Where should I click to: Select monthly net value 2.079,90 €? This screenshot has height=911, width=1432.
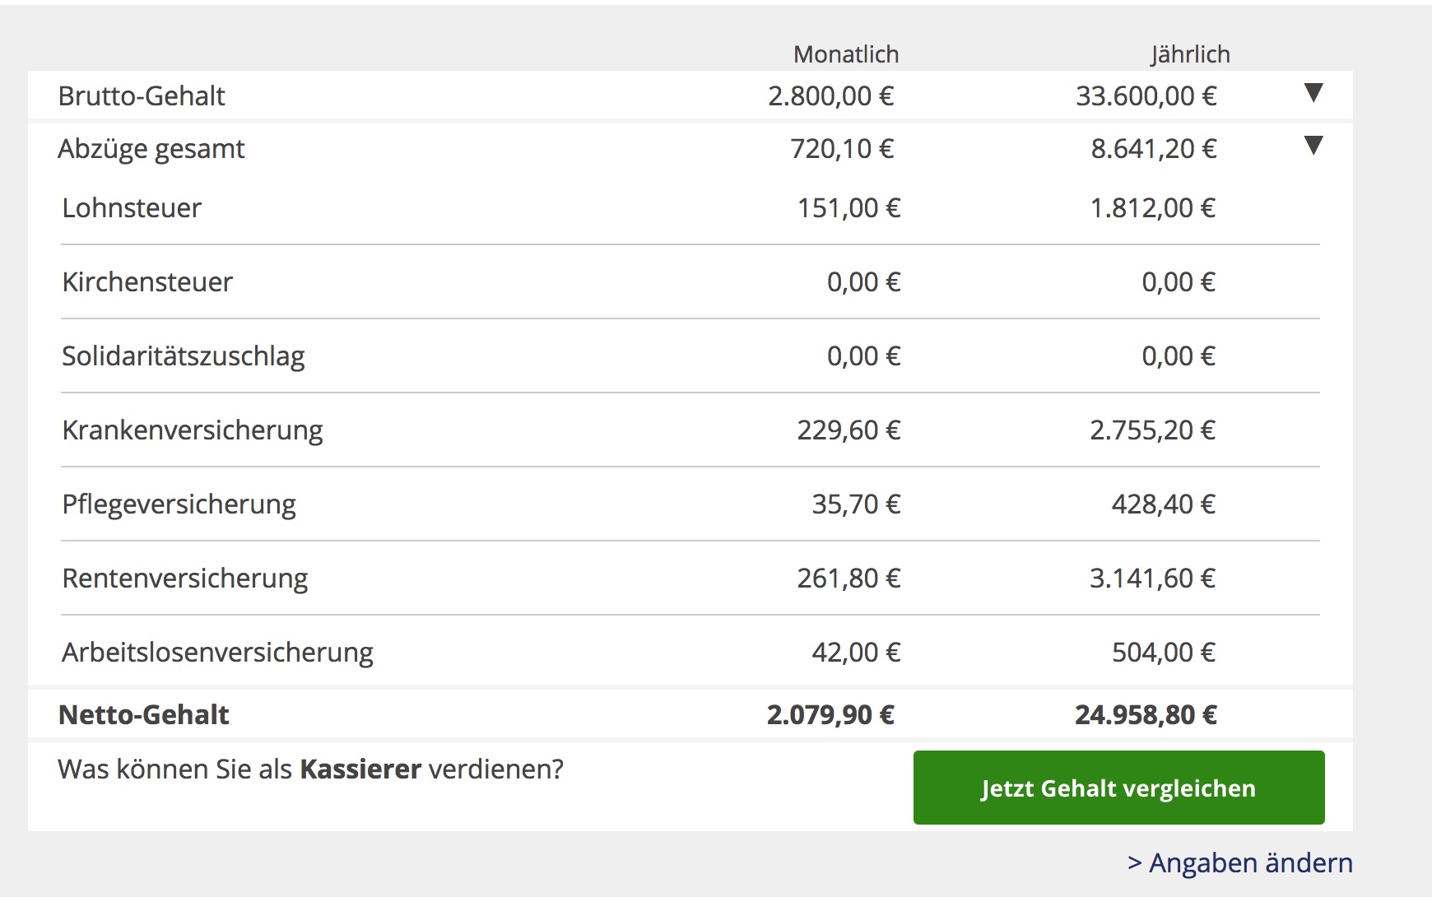[830, 714]
